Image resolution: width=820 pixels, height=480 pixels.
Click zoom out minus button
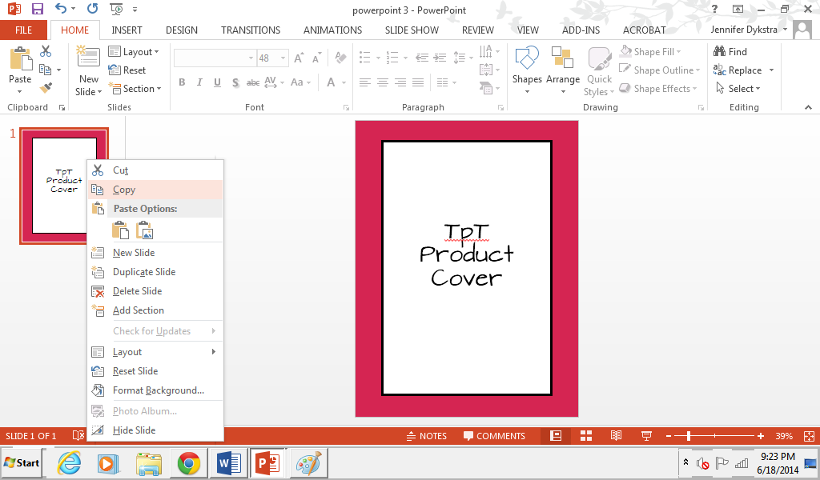pos(669,436)
